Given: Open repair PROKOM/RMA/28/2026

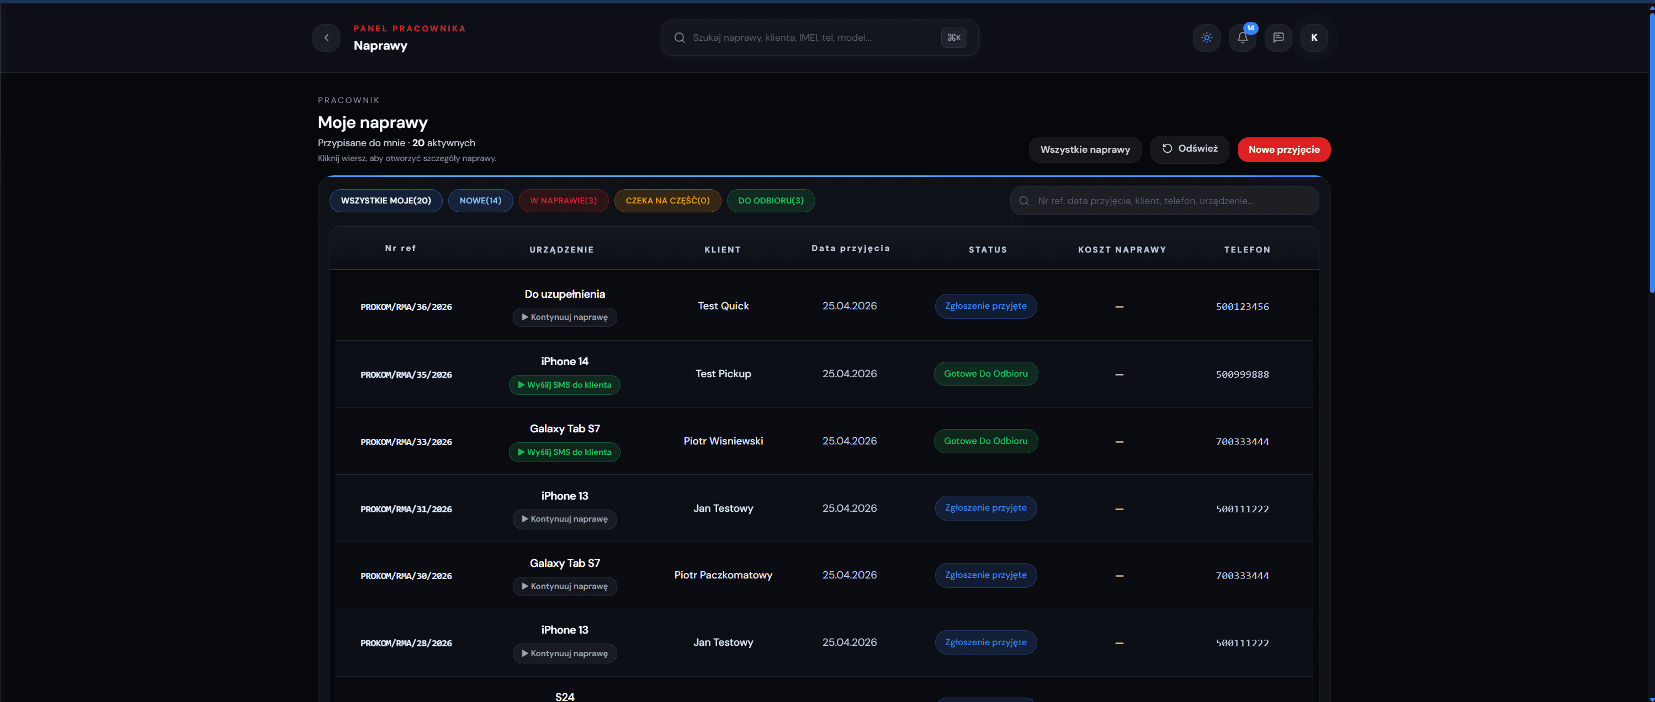Looking at the screenshot, I should [406, 644].
